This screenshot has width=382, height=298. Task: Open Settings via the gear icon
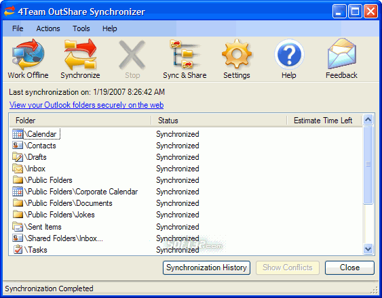click(x=237, y=54)
